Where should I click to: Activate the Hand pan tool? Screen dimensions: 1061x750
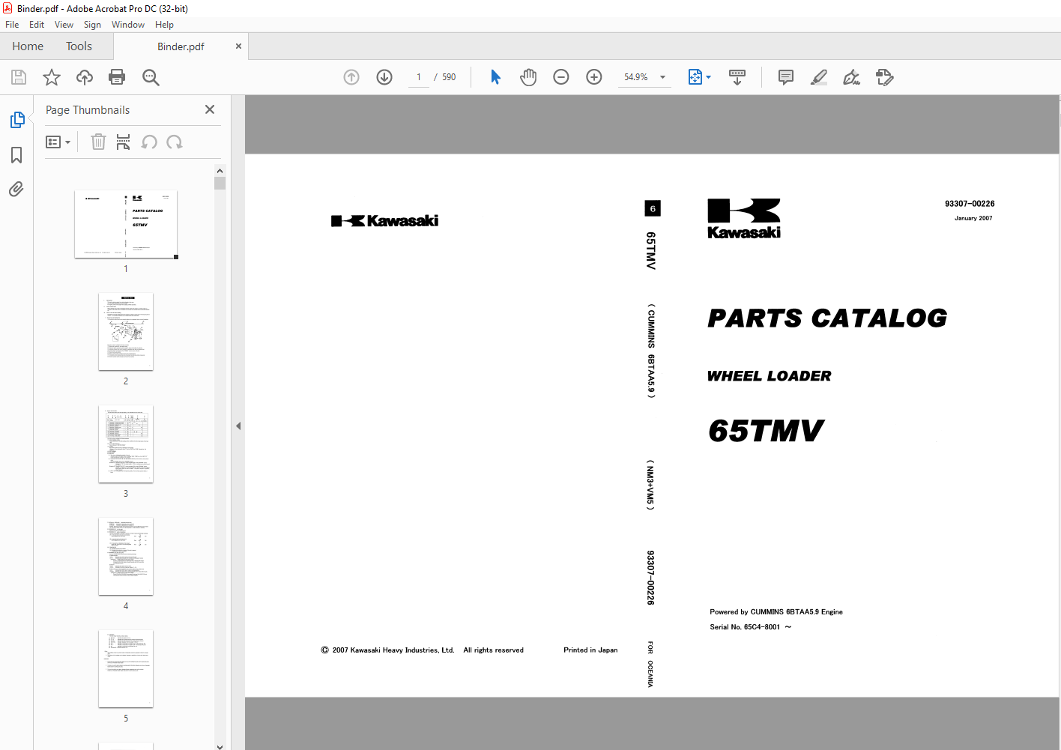coord(528,77)
